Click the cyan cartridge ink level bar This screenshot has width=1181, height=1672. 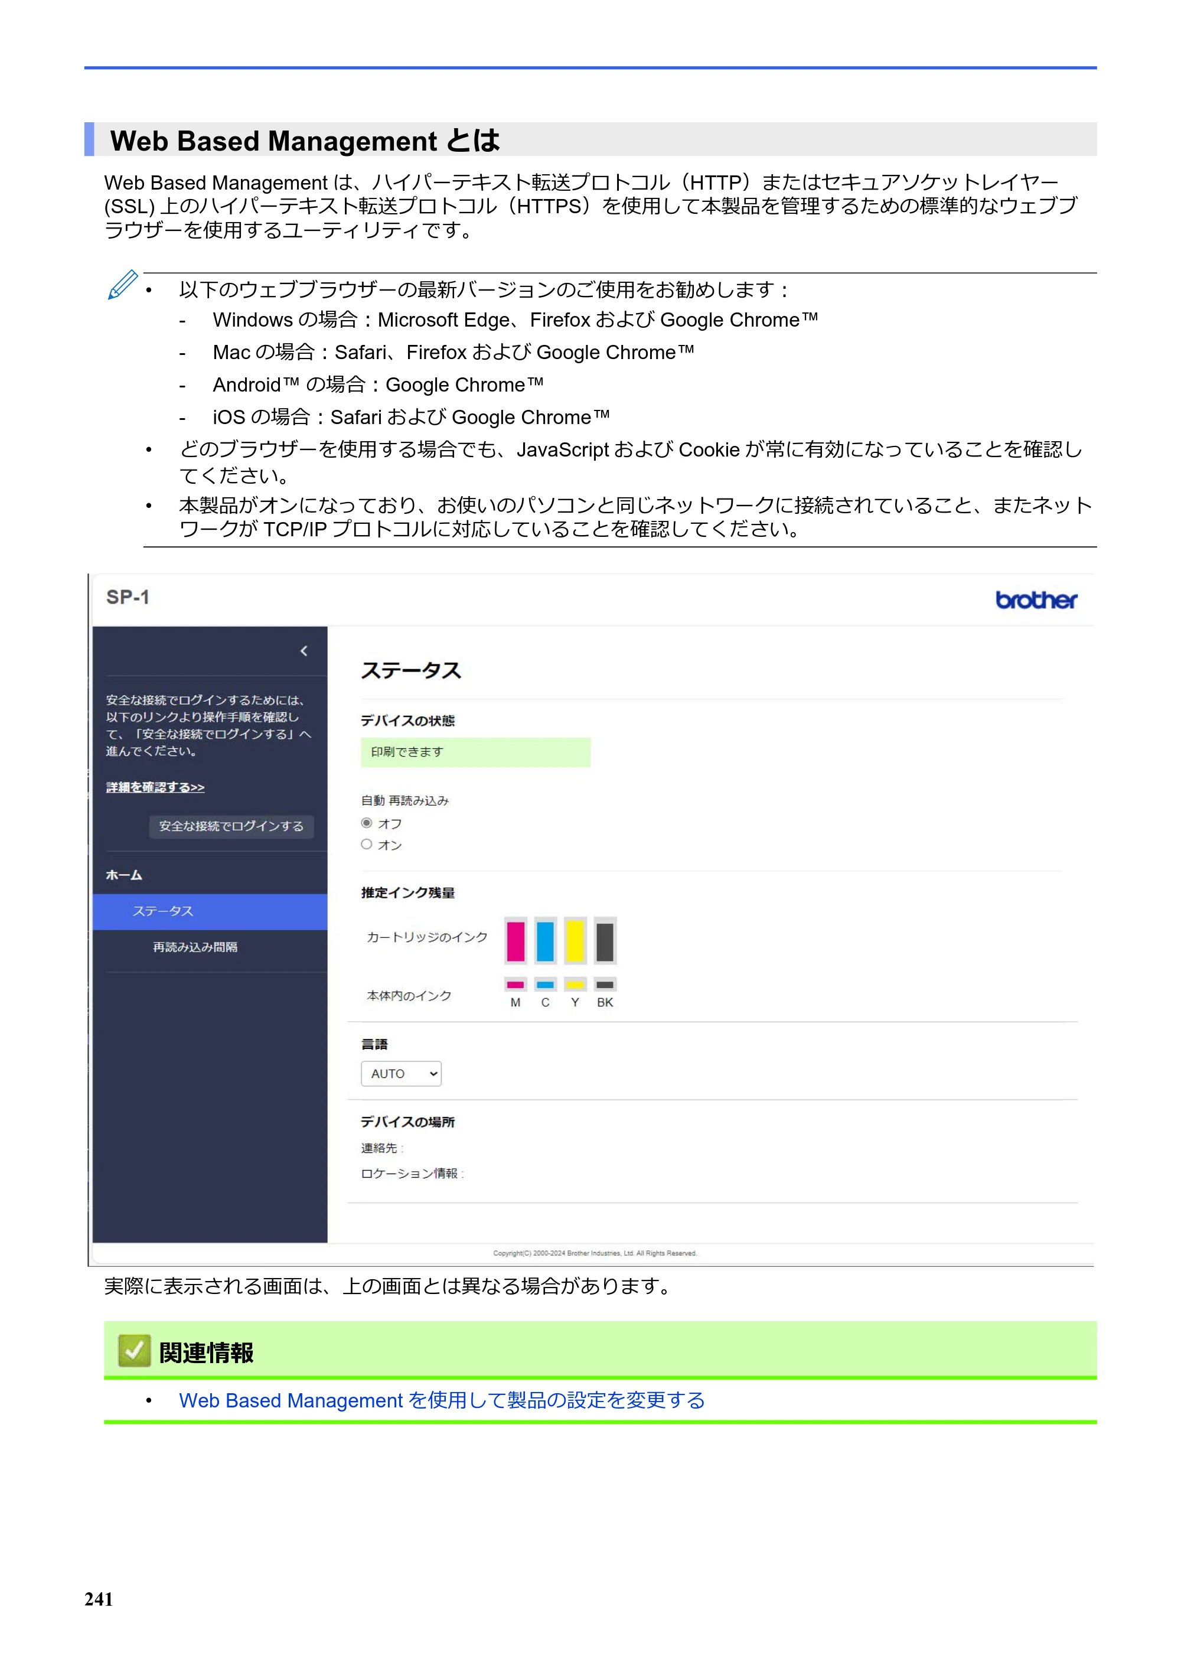pyautogui.click(x=546, y=941)
